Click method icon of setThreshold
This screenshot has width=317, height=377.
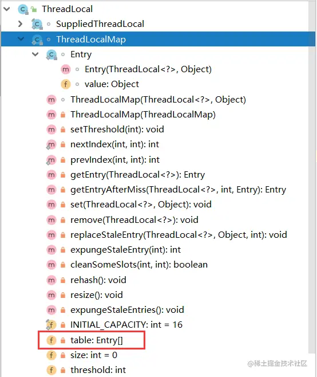click(x=51, y=129)
